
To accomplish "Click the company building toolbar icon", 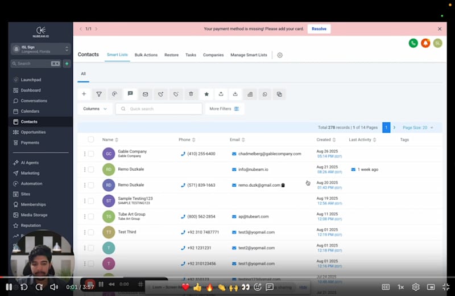I will pos(250,94).
